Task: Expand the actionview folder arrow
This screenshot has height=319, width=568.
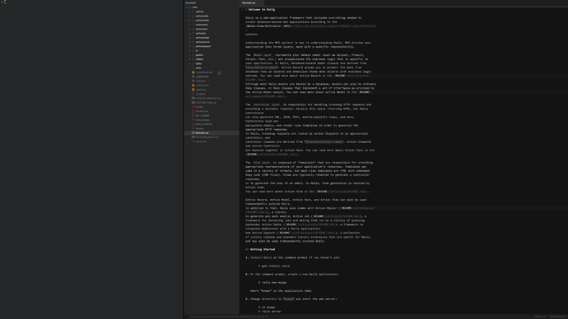Action: pyautogui.click(x=189, y=29)
